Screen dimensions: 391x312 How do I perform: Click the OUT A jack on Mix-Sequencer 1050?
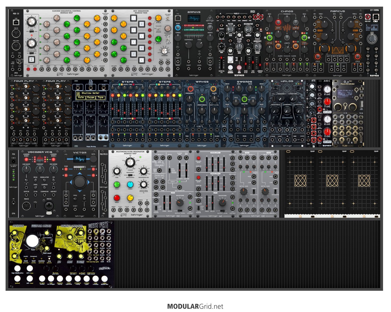(161, 63)
